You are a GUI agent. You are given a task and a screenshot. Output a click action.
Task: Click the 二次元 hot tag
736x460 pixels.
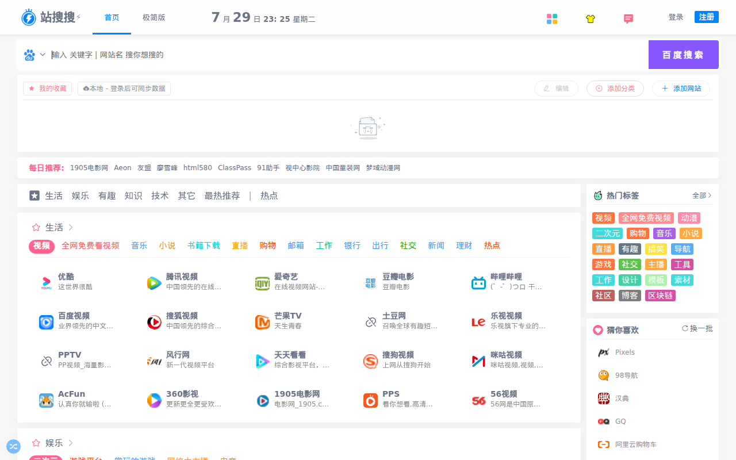607,233
